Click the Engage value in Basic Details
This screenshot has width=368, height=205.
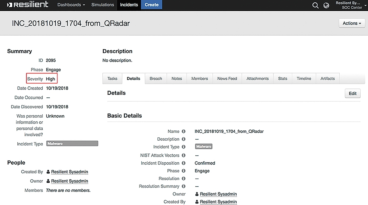coord(202,171)
